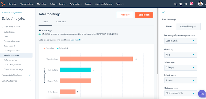Viewport: 206px width, 99px height.
Task: Go back to analytics tools
Action: 12,13
